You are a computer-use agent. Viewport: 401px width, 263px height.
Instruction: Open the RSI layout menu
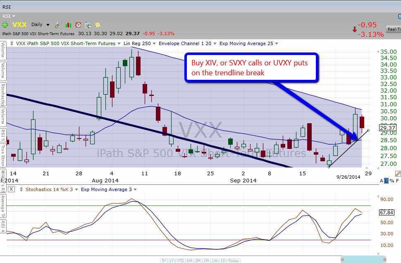[9, 16]
